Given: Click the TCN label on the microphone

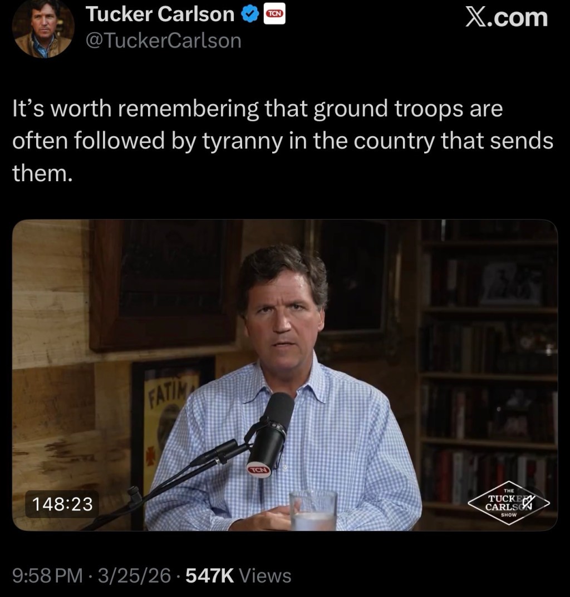Looking at the screenshot, I should [259, 470].
